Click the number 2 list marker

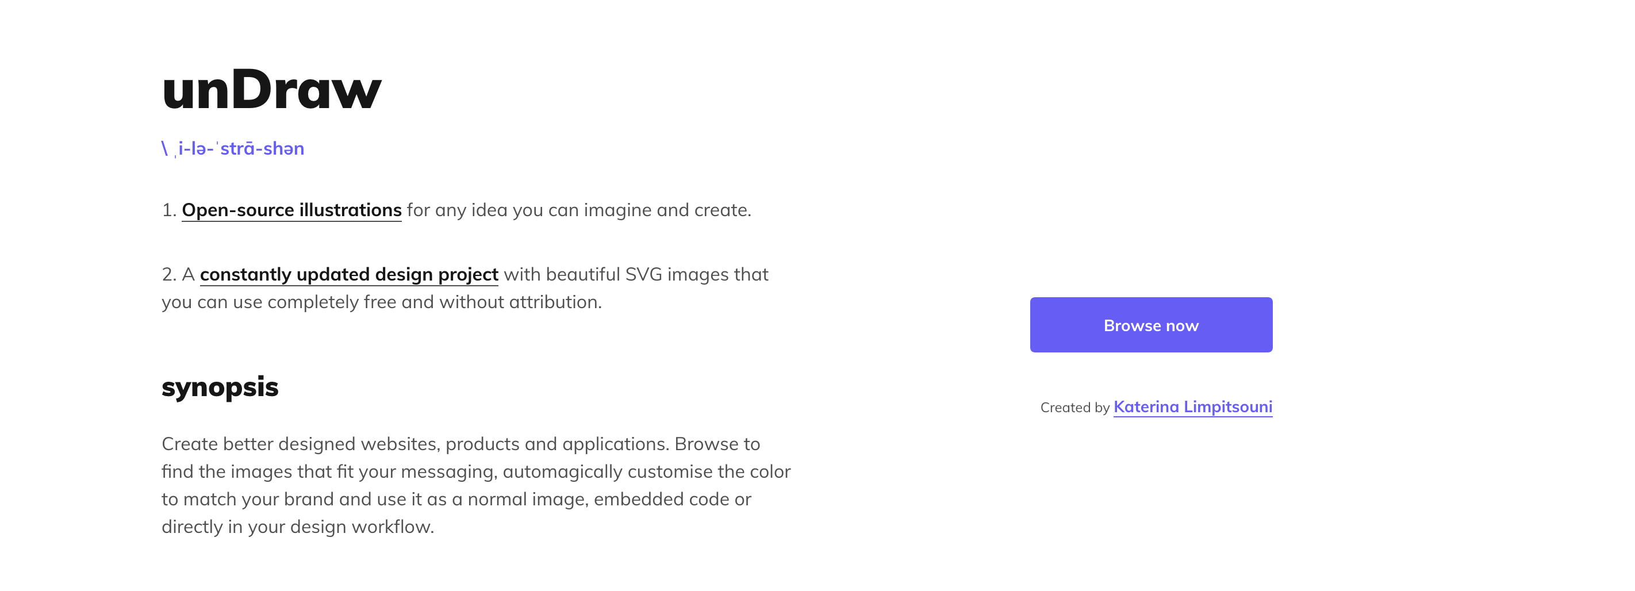(x=168, y=274)
